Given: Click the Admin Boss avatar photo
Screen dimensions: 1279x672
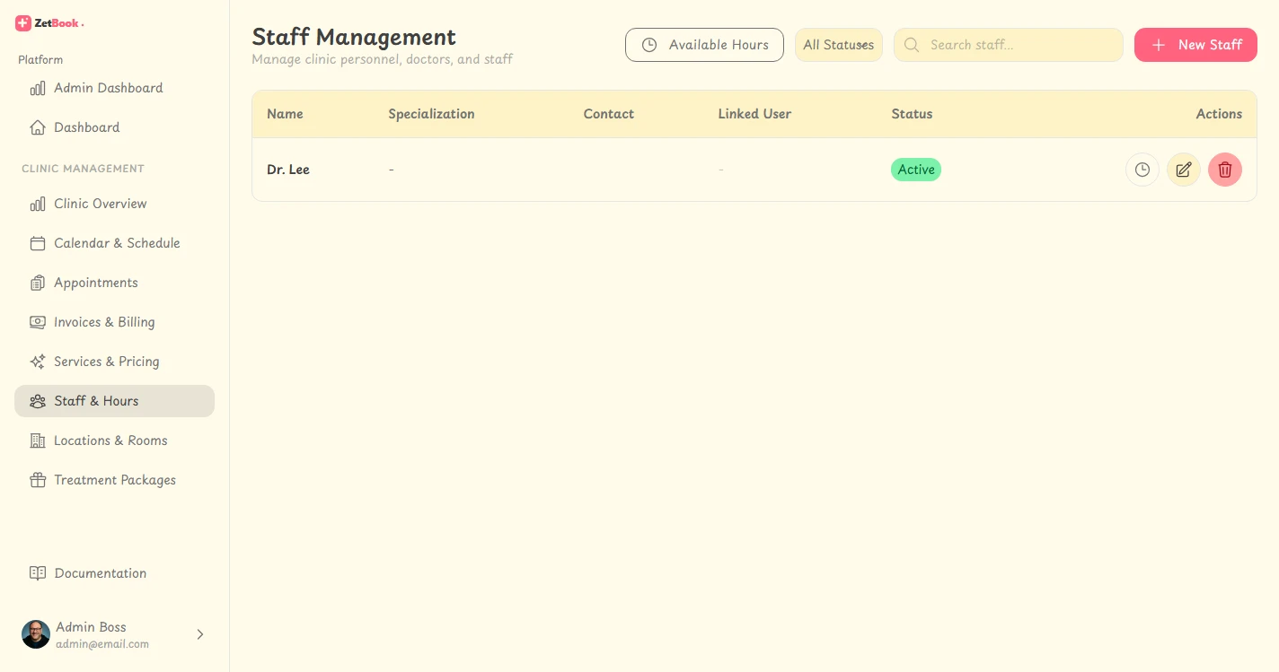Looking at the screenshot, I should [x=36, y=634].
